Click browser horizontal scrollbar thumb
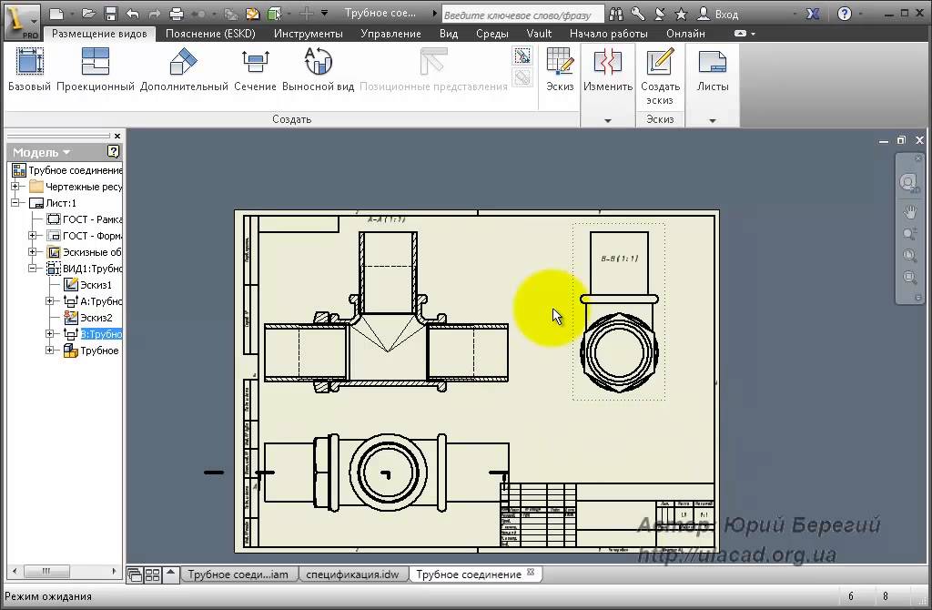Image resolution: width=932 pixels, height=610 pixels. (x=46, y=572)
